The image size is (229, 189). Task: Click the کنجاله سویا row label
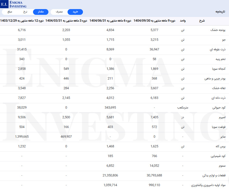tap(217, 69)
